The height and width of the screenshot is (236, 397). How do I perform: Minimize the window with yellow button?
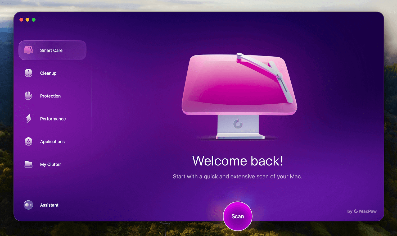coord(28,20)
